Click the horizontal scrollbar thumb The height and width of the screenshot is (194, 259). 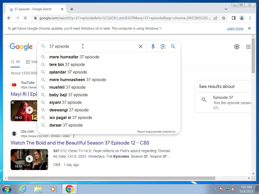click(112, 178)
